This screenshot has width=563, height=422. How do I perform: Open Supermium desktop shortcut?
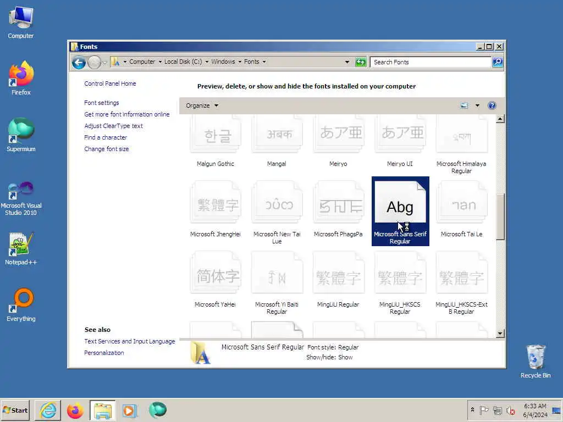(21, 135)
